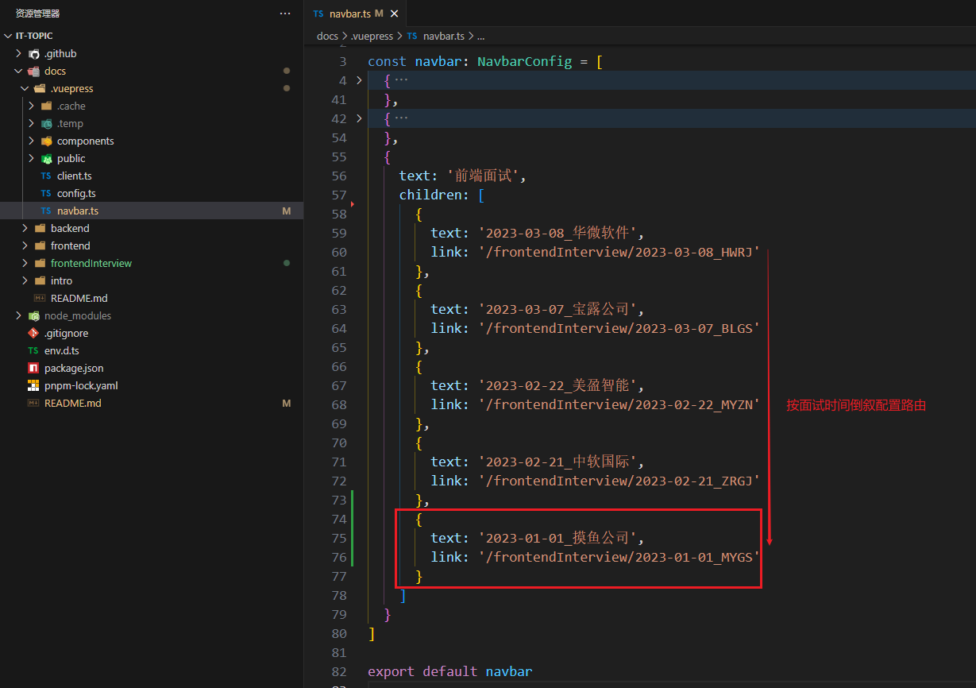
Task: Switch to the navbar.ts tab
Action: click(x=349, y=14)
